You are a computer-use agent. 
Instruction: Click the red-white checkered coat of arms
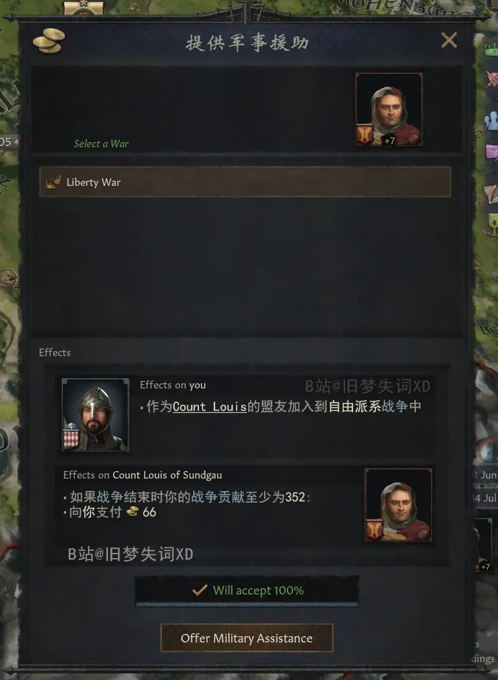tap(71, 437)
